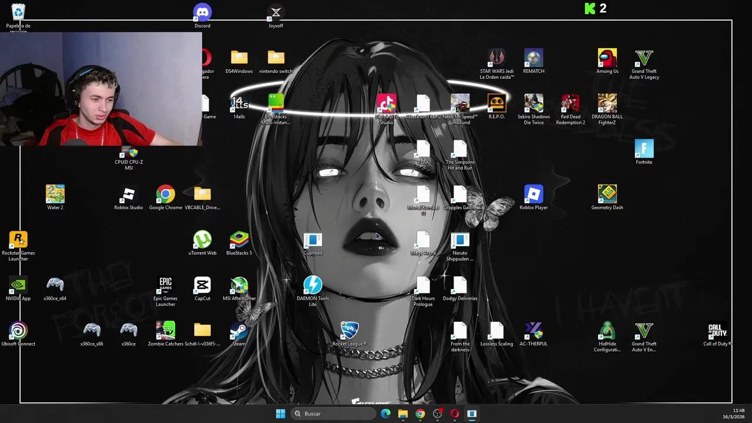The height and width of the screenshot is (423, 752).
Task: Open the VBCABLE_Driver folder
Action: pyautogui.click(x=202, y=197)
